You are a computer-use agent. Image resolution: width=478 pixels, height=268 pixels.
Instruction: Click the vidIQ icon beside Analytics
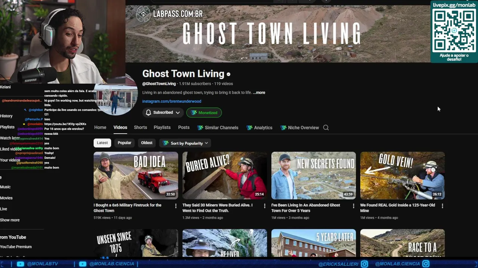pos(249,128)
